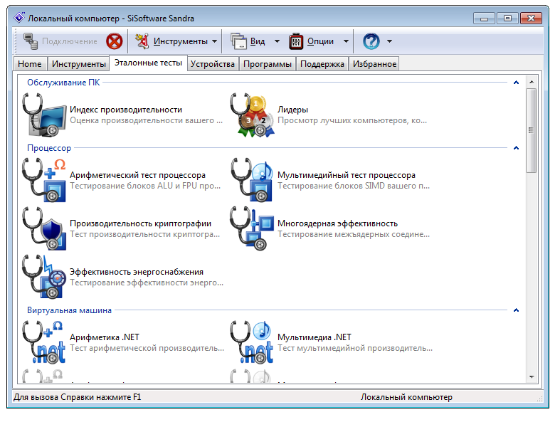Maximize the Sandra window

(x=507, y=19)
